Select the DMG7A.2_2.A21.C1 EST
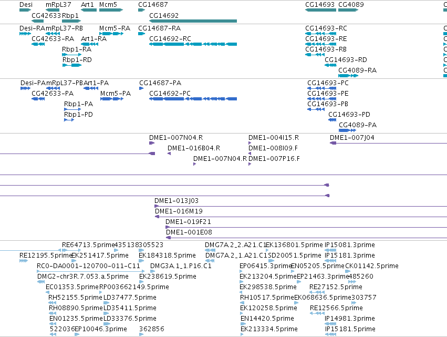Image resolution: width=447 pixels, height=337 pixels. click(210, 250)
